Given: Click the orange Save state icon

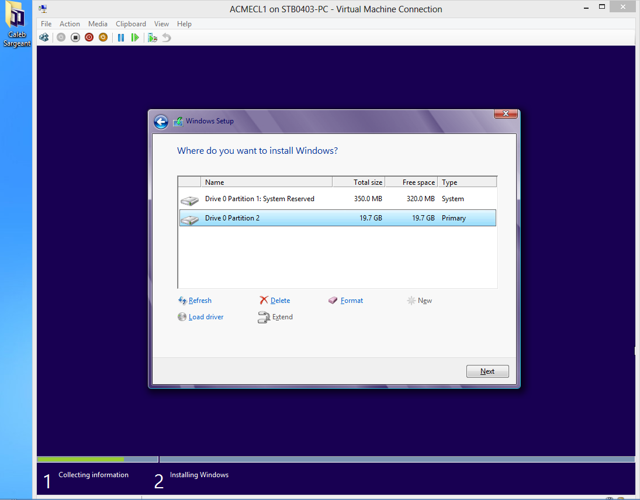Looking at the screenshot, I should pos(103,37).
